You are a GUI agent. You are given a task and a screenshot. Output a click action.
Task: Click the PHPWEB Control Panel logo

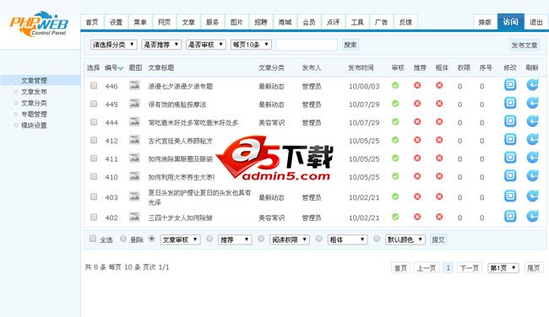(x=39, y=24)
